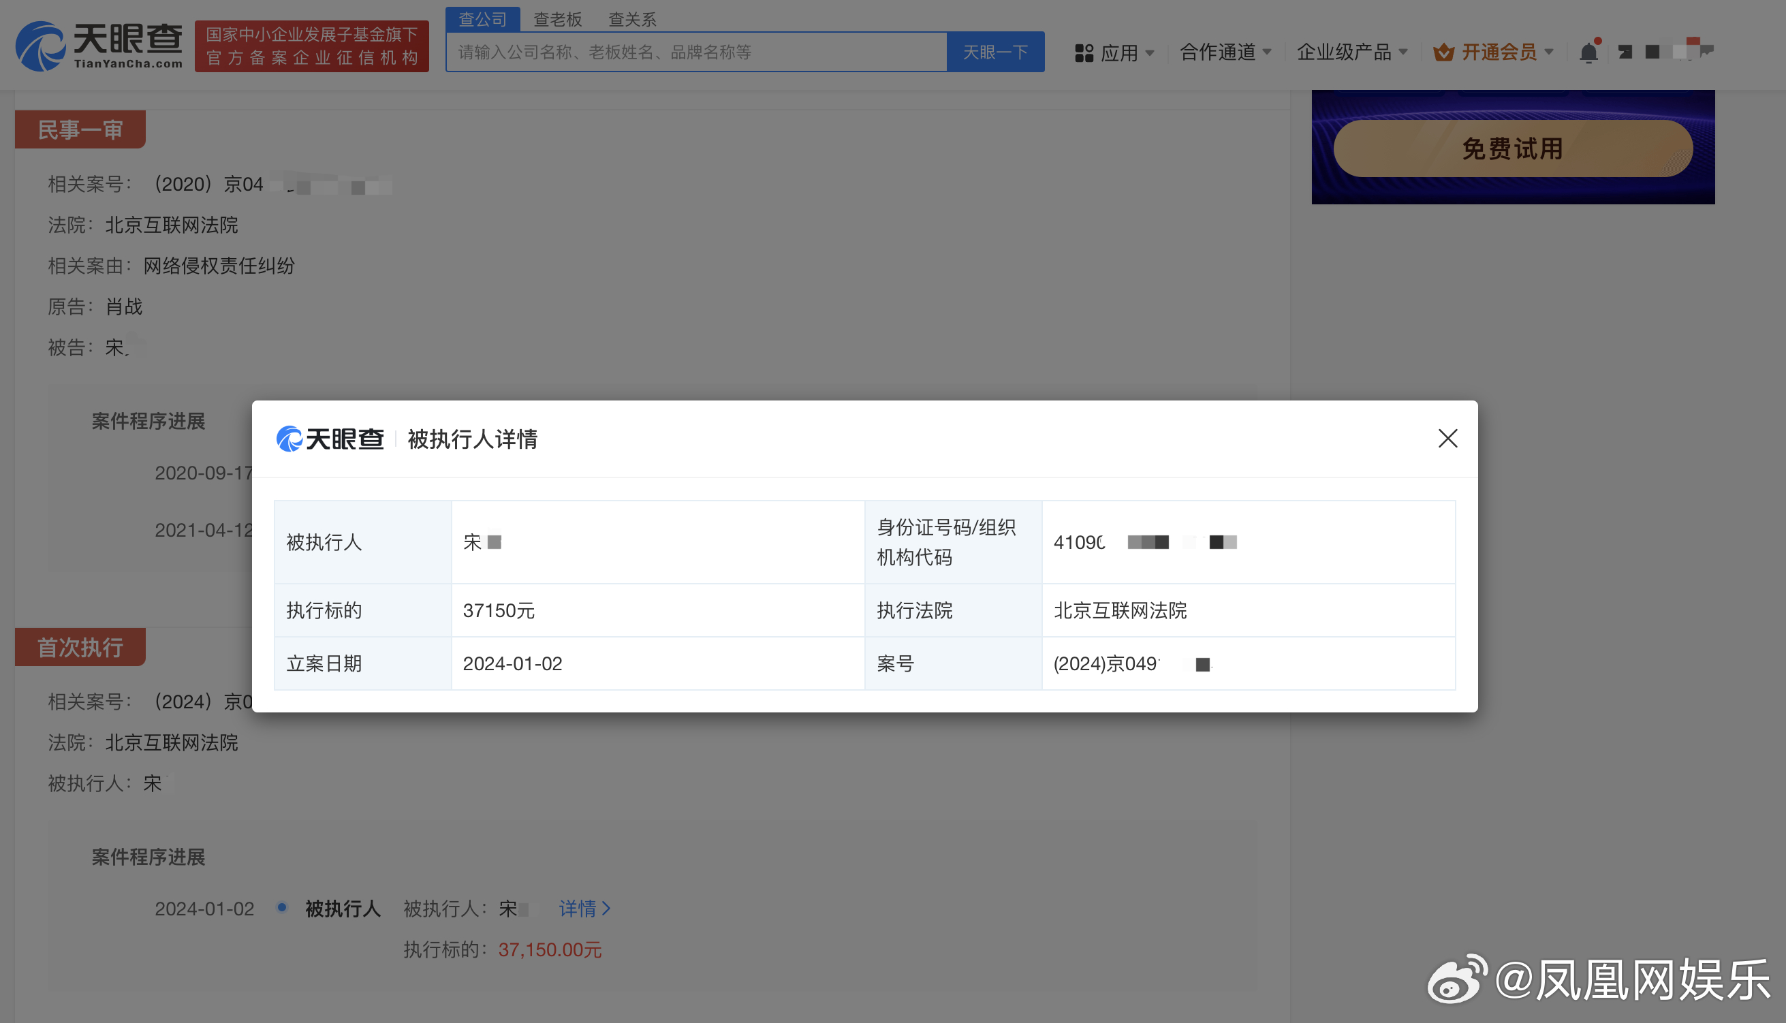
Task: Click the 被执行人详情 dialog title
Action: pyautogui.click(x=472, y=439)
